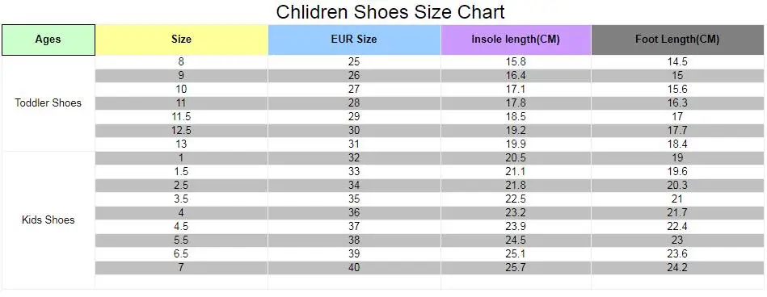Select EUR size 25 cell
The image size is (767, 297).
click(x=354, y=62)
